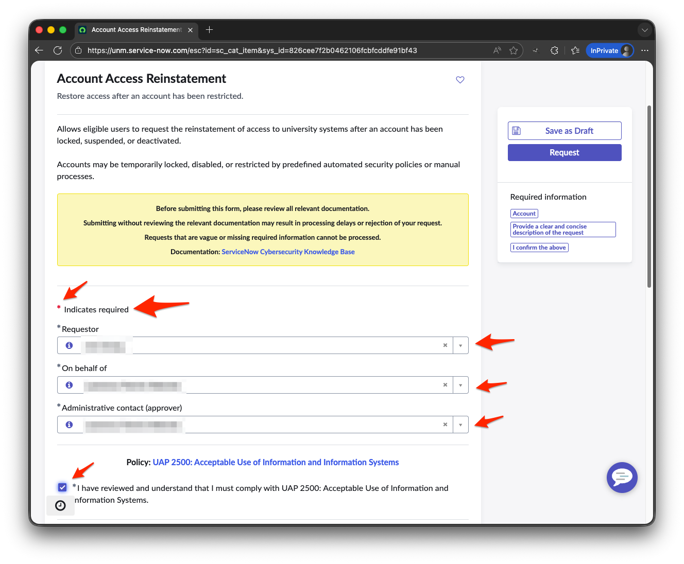Click the clock history icon near the checkbox
The image size is (684, 564).
click(60, 505)
